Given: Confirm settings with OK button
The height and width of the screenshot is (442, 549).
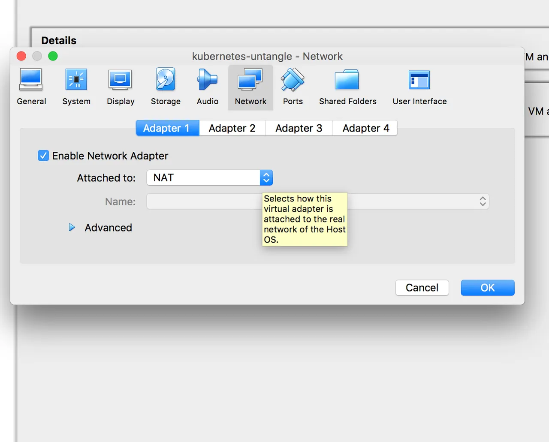Looking at the screenshot, I should tap(488, 288).
